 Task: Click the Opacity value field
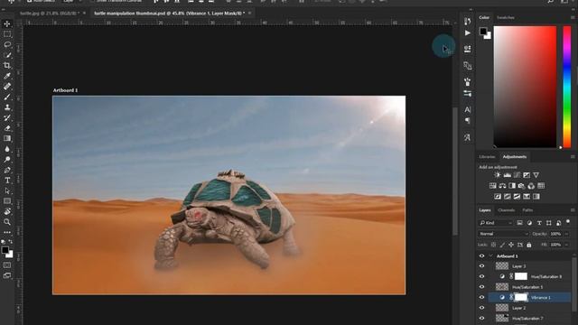click(x=556, y=234)
